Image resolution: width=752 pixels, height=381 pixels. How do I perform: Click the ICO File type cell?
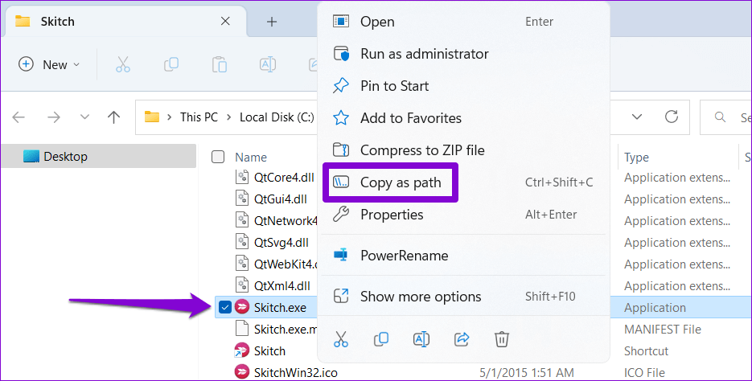click(644, 372)
